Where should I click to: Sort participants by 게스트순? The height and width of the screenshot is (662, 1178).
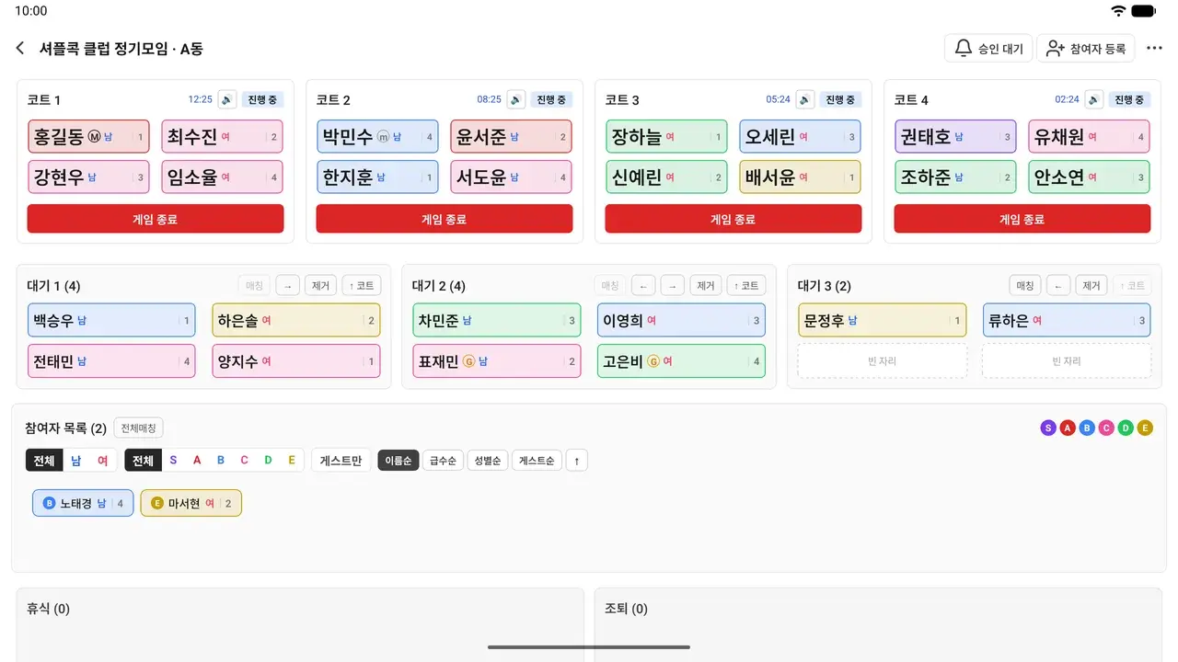(x=537, y=461)
